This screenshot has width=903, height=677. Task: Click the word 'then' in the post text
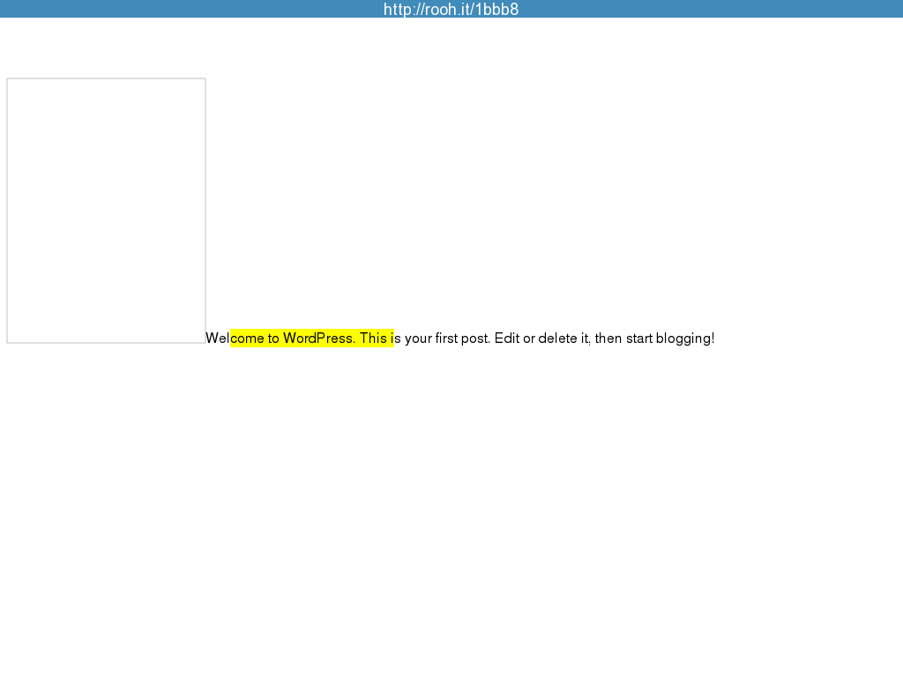[x=608, y=338]
